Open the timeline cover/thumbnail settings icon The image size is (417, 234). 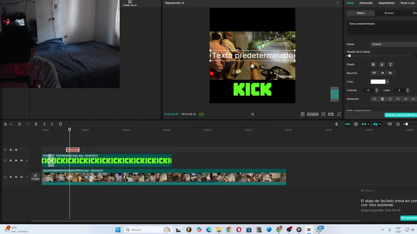390,124
